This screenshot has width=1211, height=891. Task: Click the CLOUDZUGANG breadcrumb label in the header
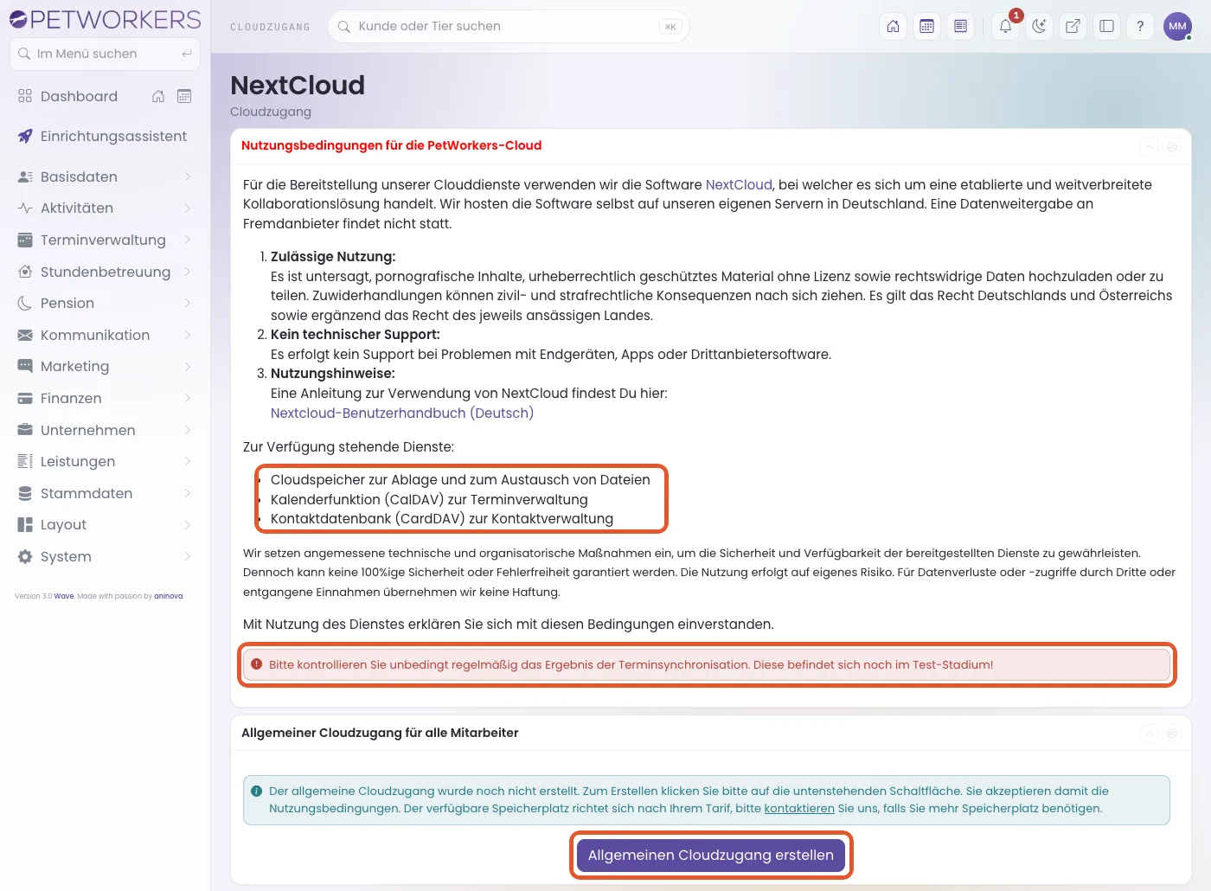(x=270, y=27)
